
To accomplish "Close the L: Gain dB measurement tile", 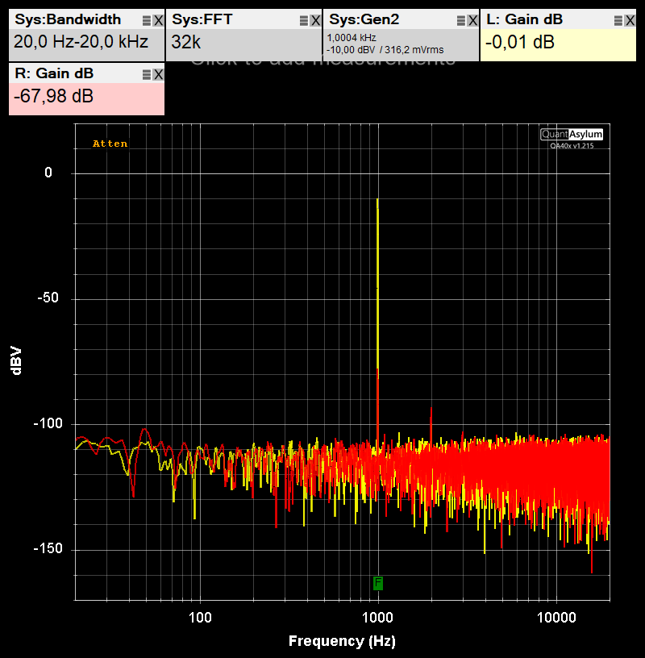I will point(630,20).
